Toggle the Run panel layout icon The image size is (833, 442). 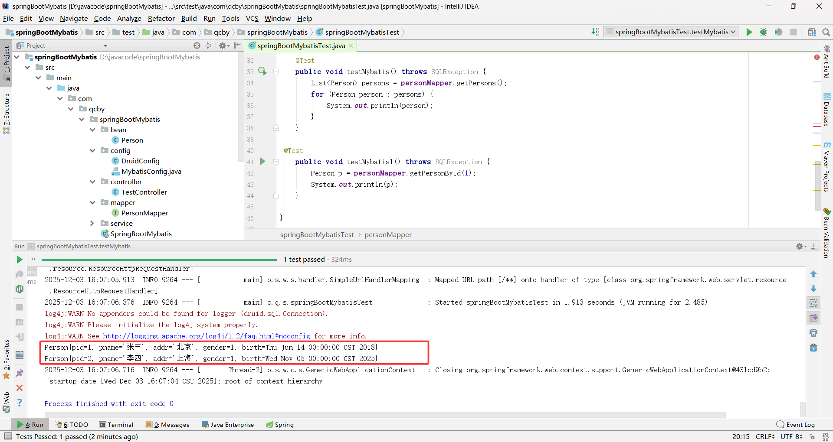pyautogui.click(x=20, y=355)
